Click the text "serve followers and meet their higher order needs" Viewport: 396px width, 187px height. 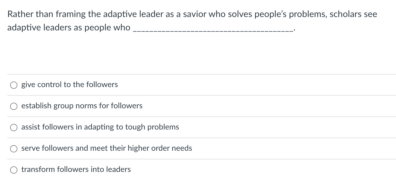tap(107, 148)
